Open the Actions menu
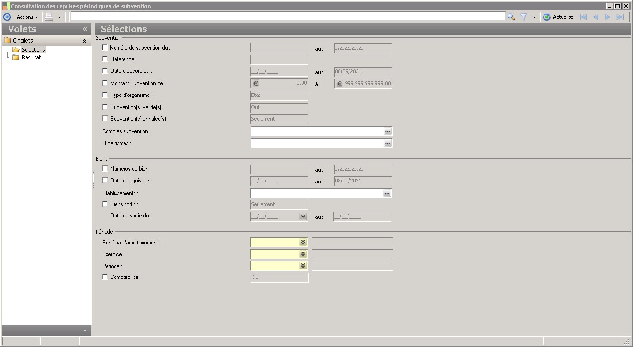 (27, 17)
